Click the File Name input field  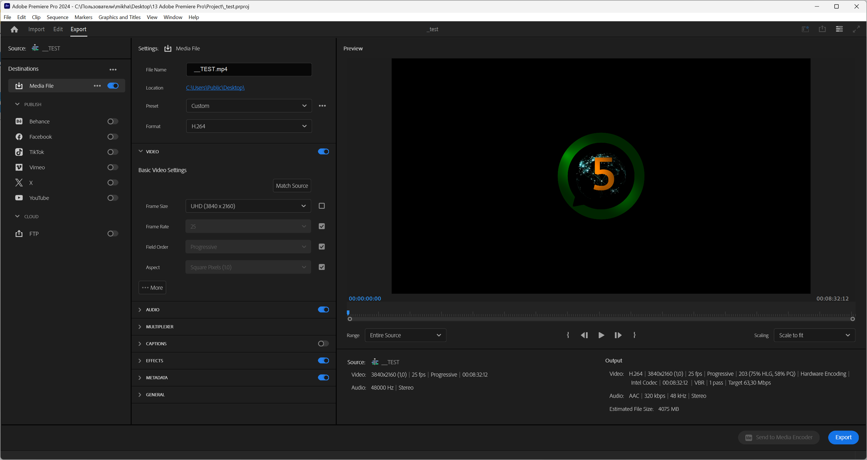point(249,69)
